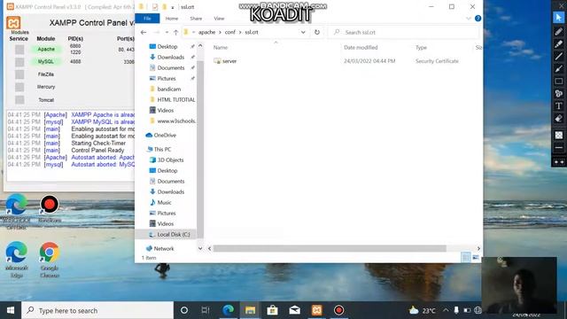The width and height of the screenshot is (567, 319).
Task: Open Cortana circle on taskbar
Action: [184, 310]
